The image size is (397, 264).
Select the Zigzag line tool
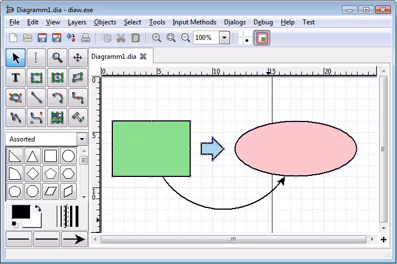pos(78,98)
